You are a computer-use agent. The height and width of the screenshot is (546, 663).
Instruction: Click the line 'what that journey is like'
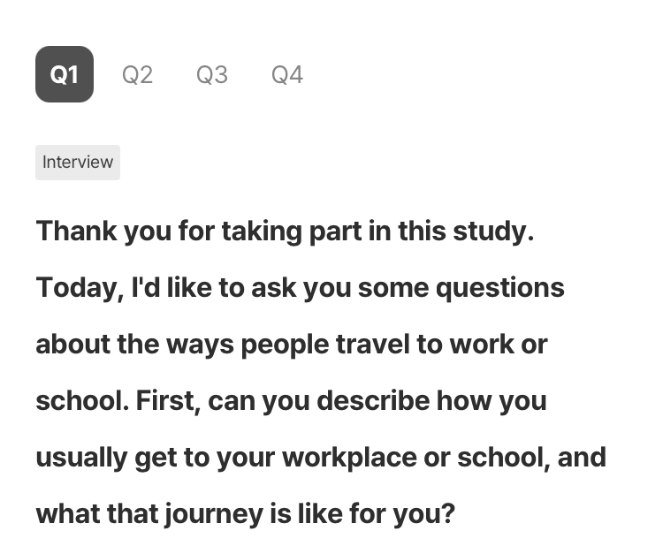[245, 514]
